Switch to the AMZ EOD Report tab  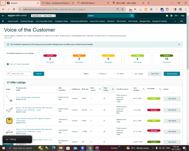coord(93,3)
